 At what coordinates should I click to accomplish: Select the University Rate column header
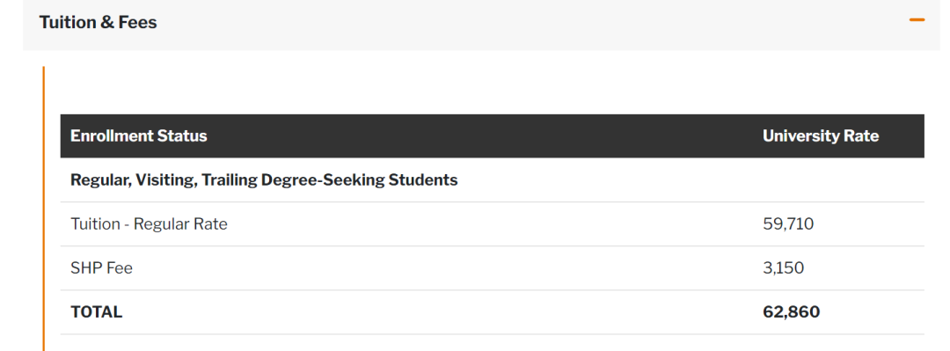pyautogui.click(x=821, y=135)
